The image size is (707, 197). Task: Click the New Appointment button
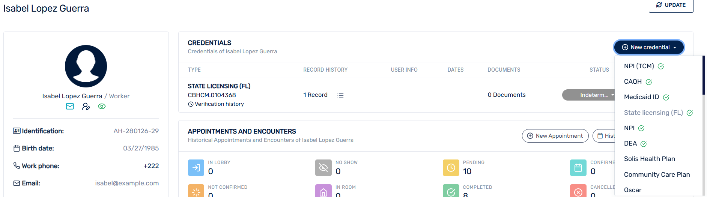coord(555,136)
